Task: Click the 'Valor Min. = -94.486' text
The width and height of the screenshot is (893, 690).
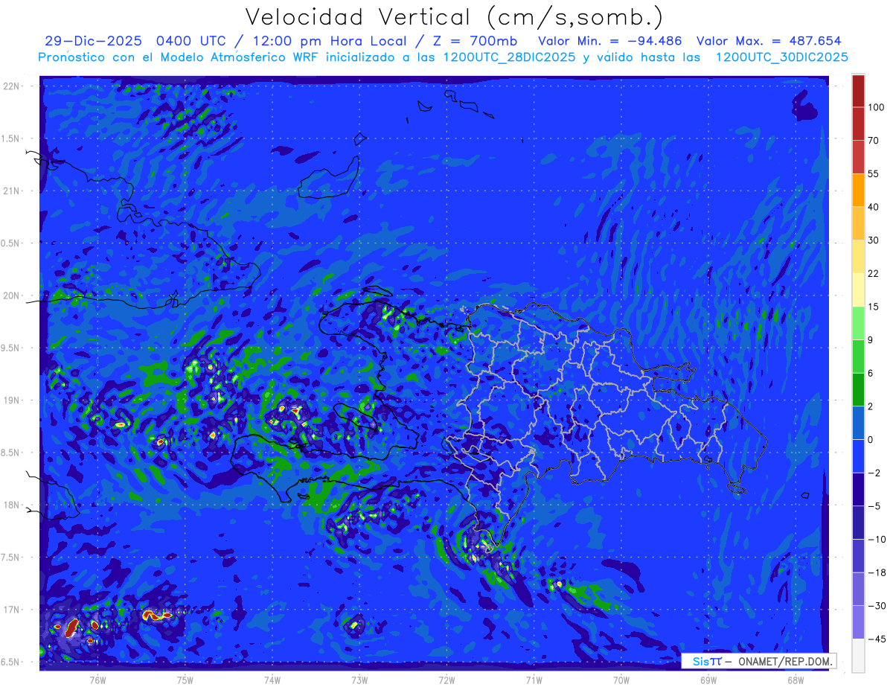Action: (x=609, y=41)
